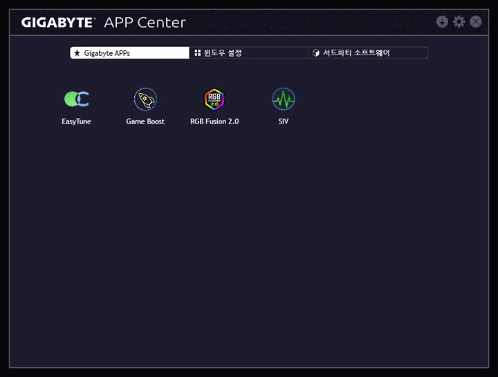Select the Gigabyte APPs tab
This screenshot has width=498, height=377.
129,53
